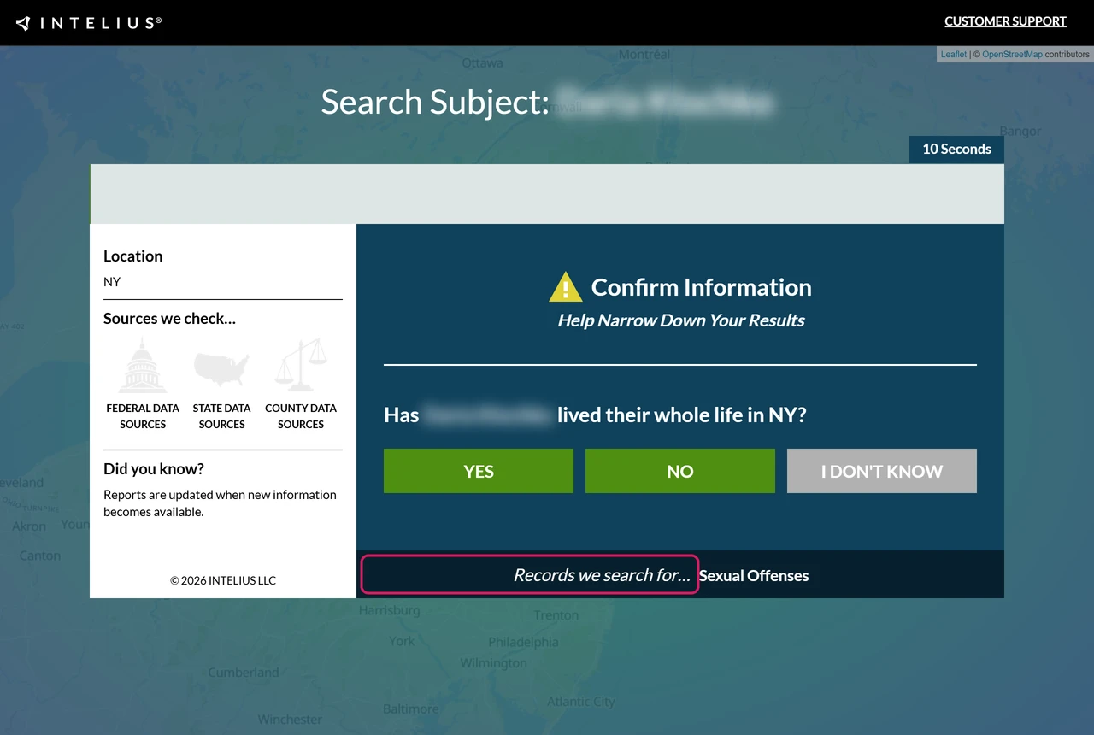Viewport: 1094px width, 735px height.
Task: Click Sources we check heading
Action: [169, 319]
